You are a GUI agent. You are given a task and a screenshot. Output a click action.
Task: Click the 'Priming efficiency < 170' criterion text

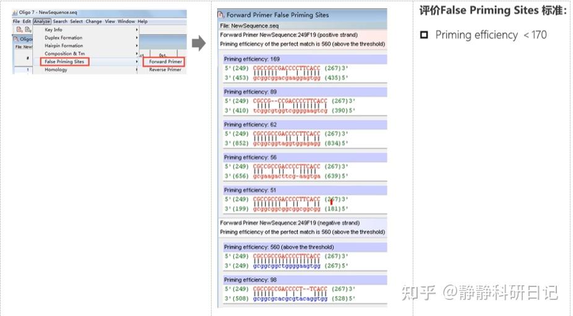[491, 35]
